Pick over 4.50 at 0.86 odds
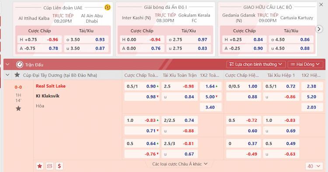Viewport: 328px width, 172px height. (291, 39)
